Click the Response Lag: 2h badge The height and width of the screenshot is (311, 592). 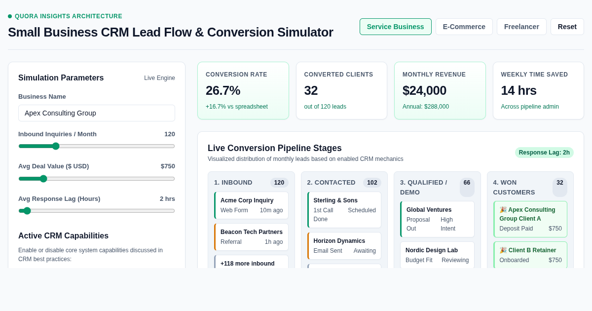click(x=544, y=153)
